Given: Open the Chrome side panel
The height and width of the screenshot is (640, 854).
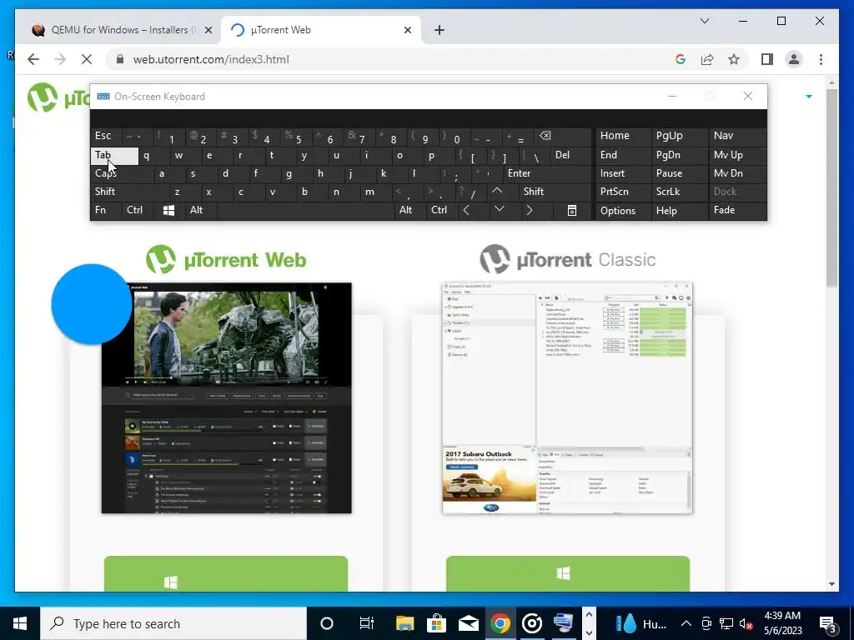Looking at the screenshot, I should [767, 59].
